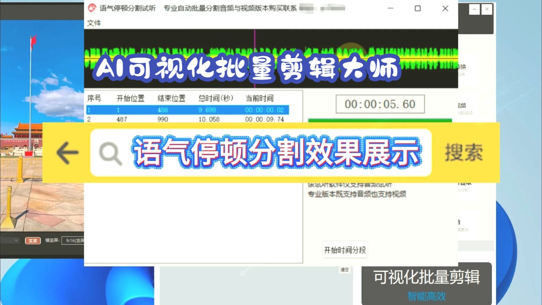Open the 文件 menu
Image resolution: width=542 pixels, height=305 pixels.
pyautogui.click(x=94, y=23)
